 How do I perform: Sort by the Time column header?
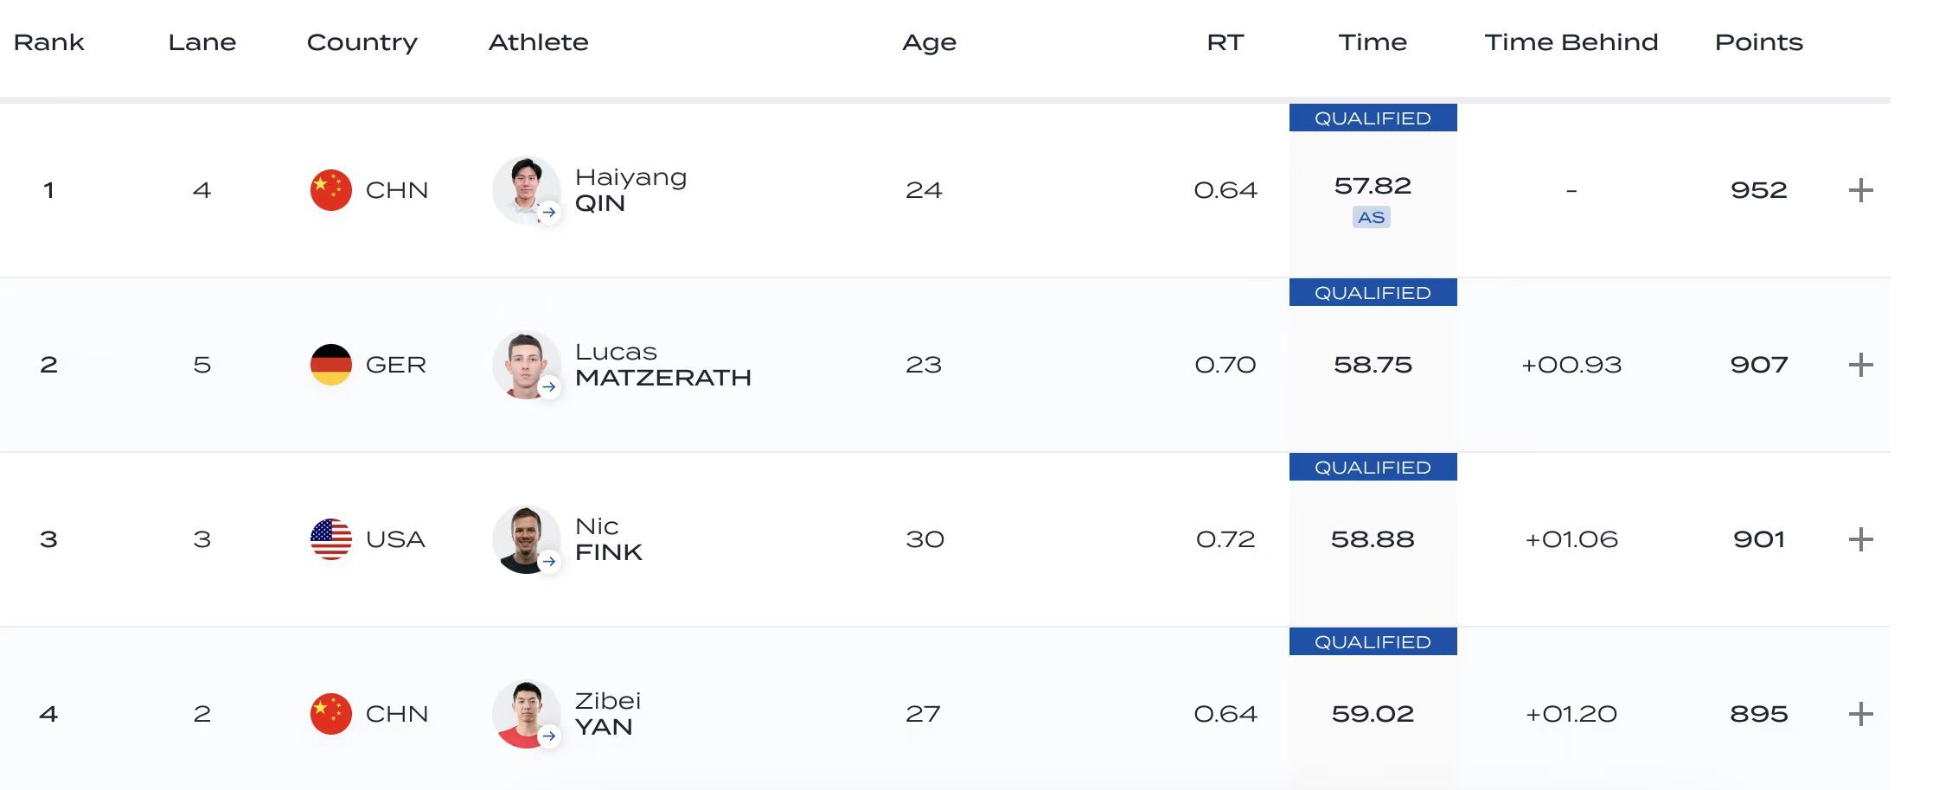tap(1373, 42)
